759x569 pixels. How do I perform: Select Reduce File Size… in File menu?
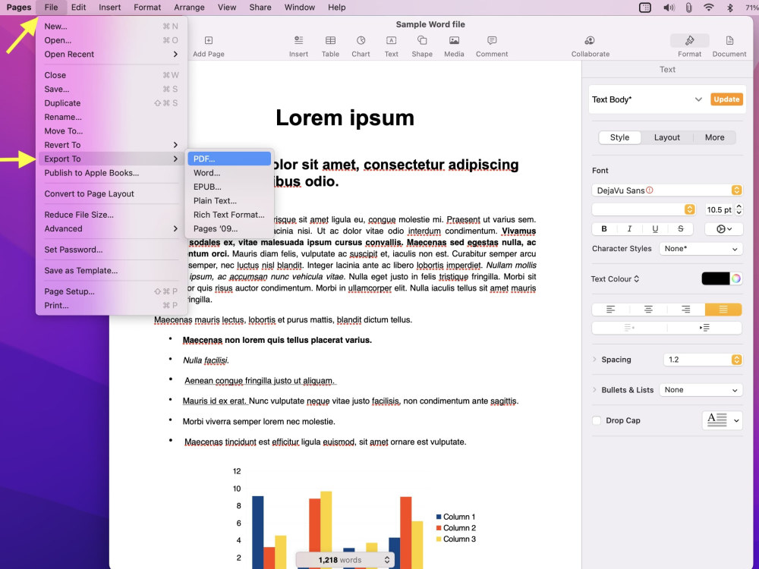pos(112,215)
